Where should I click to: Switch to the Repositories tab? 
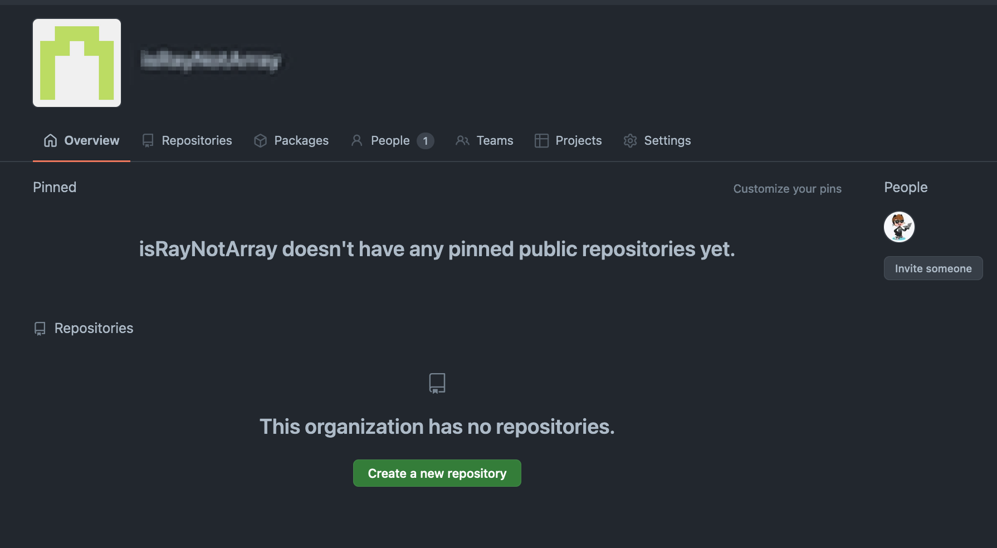pos(197,141)
